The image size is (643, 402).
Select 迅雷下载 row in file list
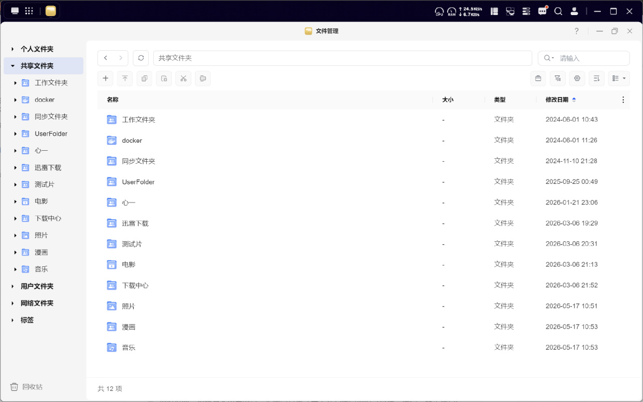(363, 223)
